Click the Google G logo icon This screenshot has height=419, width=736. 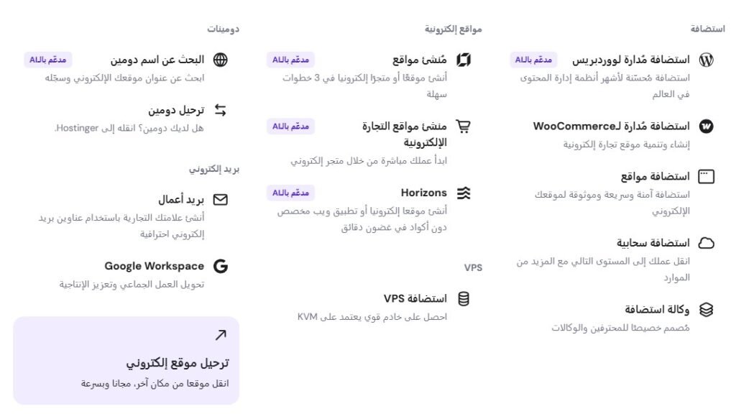[x=220, y=266]
